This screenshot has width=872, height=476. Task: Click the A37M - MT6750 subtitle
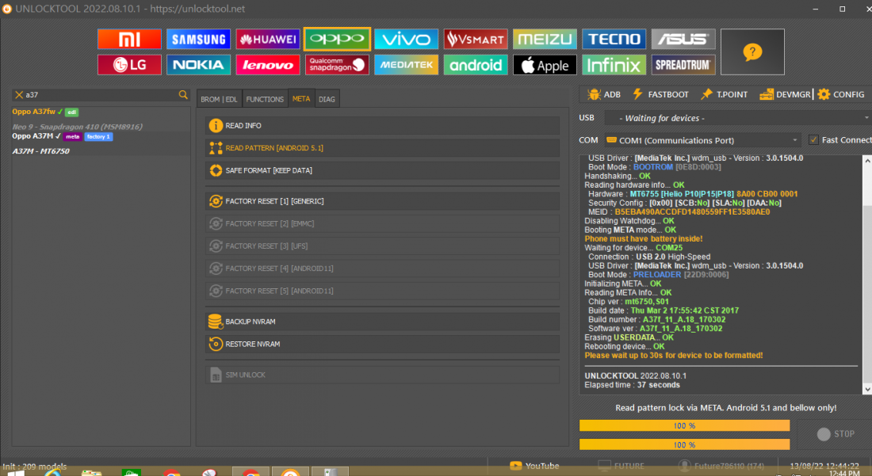click(40, 151)
